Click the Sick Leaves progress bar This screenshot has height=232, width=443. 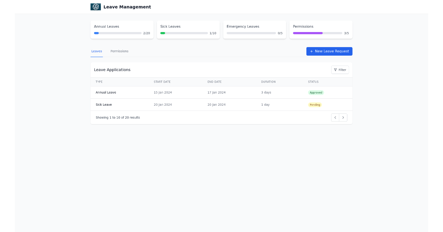[184, 33]
